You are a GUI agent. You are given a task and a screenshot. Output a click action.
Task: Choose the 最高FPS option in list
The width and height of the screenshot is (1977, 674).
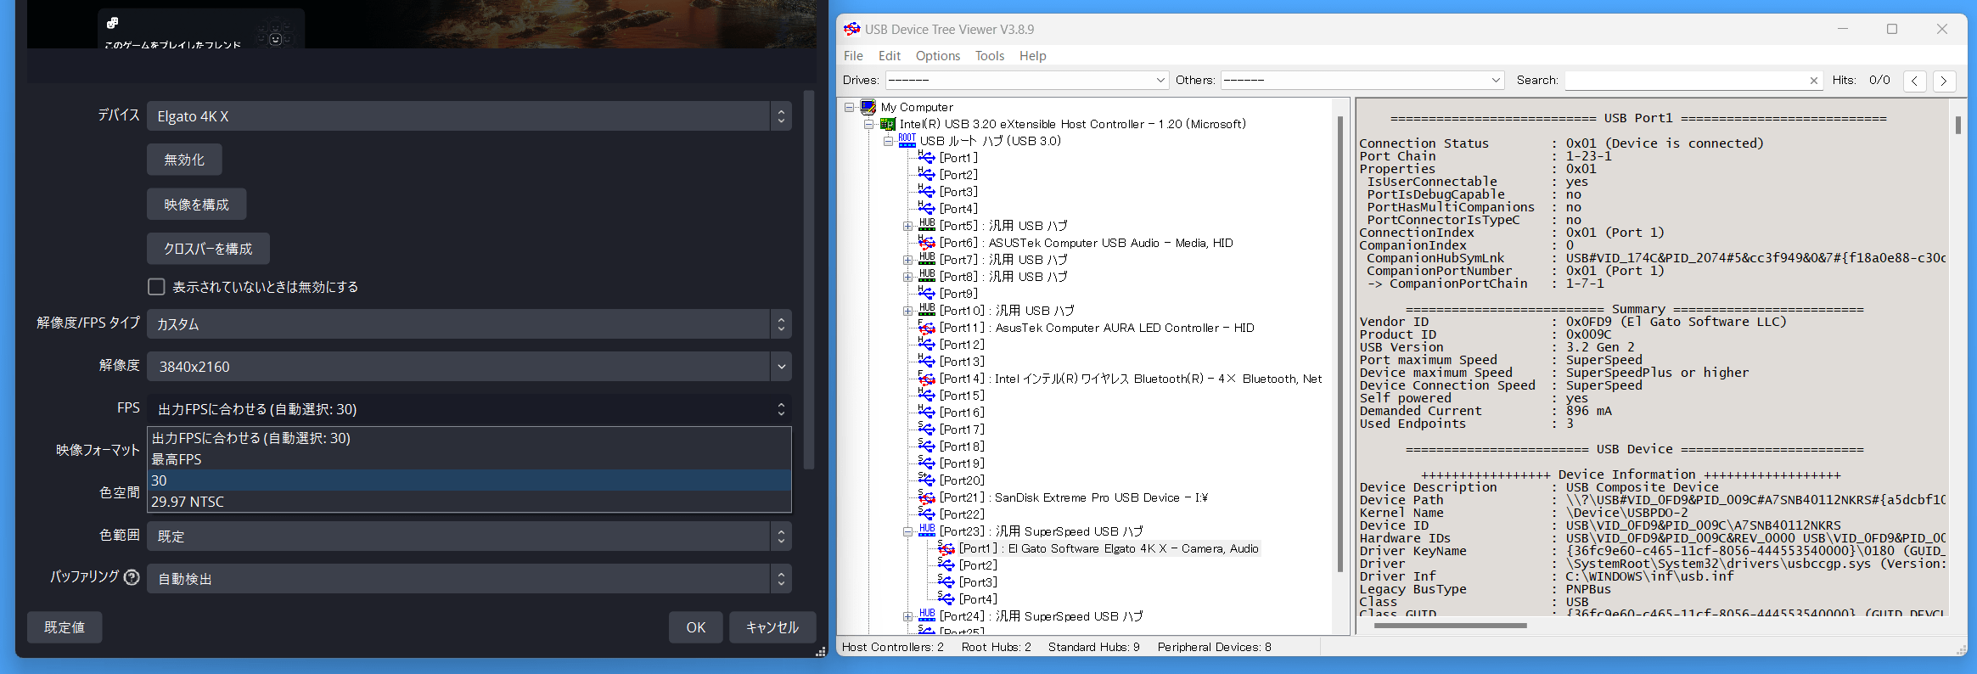[177, 459]
